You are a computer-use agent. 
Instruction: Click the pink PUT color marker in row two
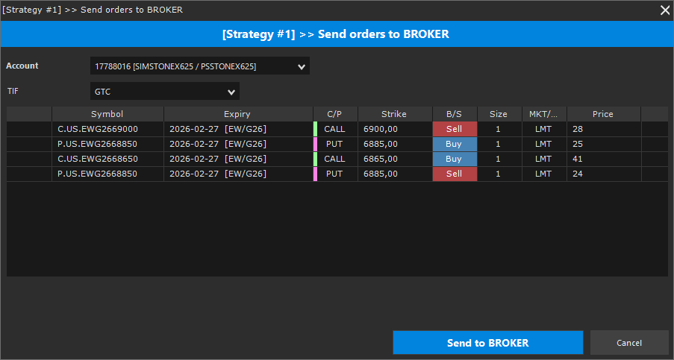pyautogui.click(x=315, y=144)
